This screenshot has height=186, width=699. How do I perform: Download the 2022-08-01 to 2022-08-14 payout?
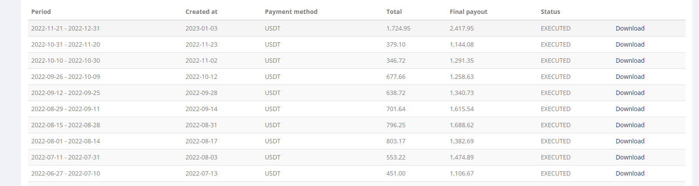pos(630,141)
